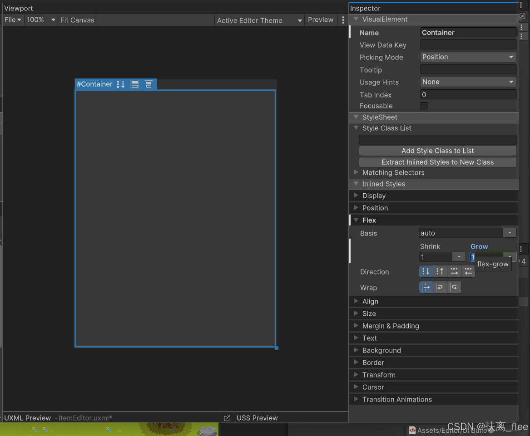
Task: Select the nowrap toggle button
Action: 426,287
